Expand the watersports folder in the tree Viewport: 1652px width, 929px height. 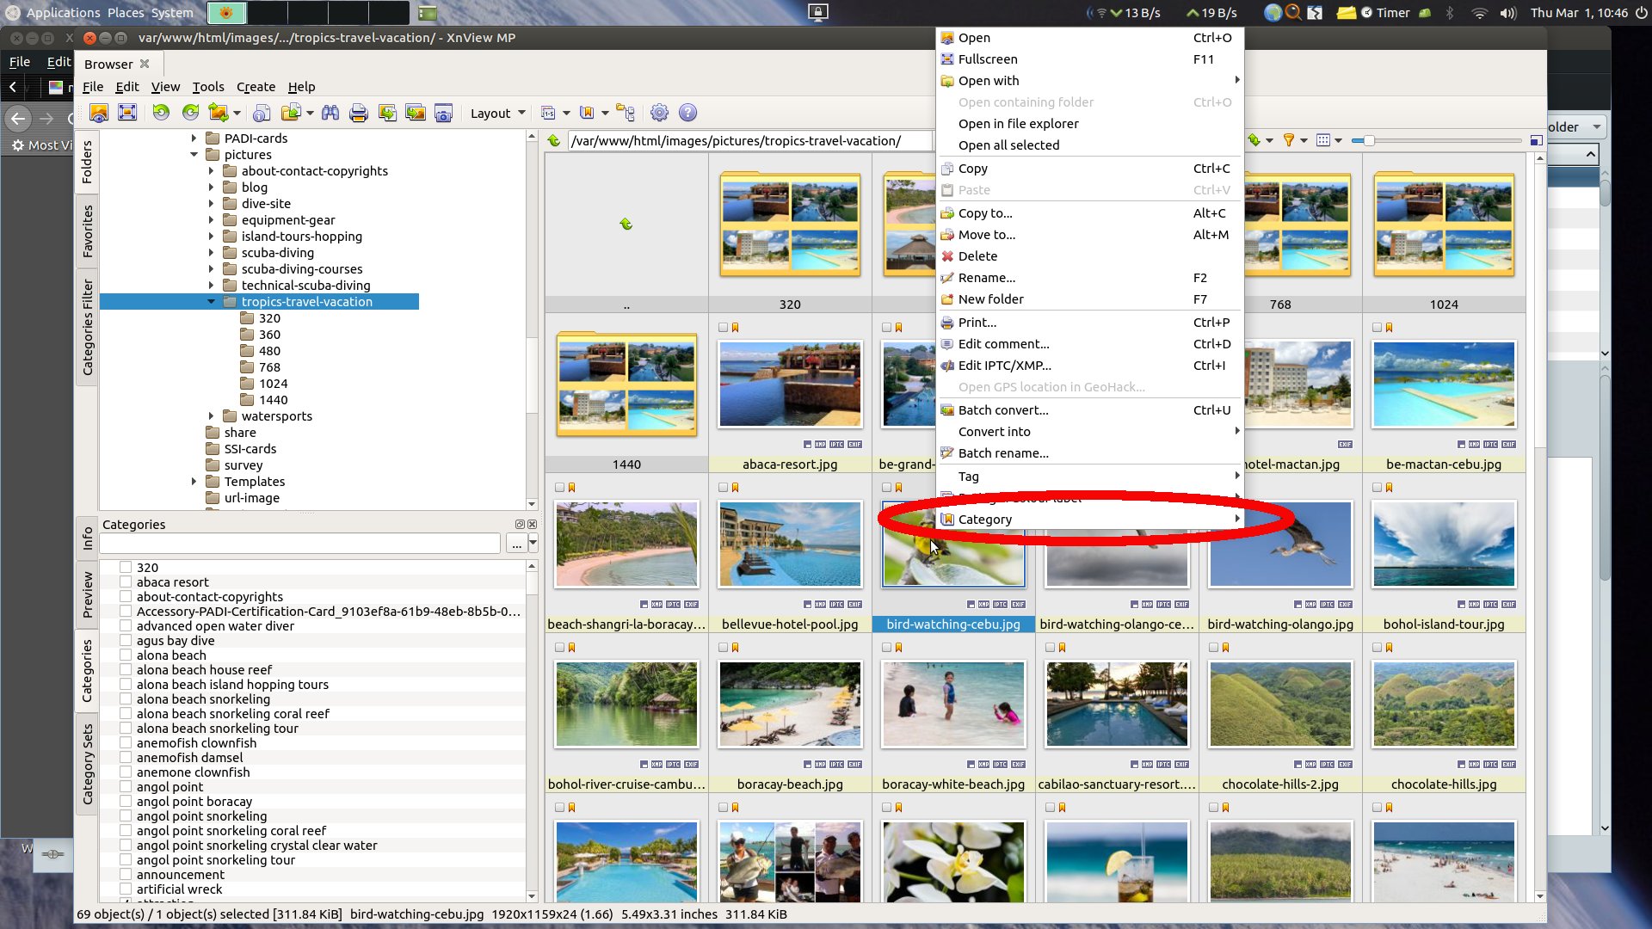click(x=212, y=416)
